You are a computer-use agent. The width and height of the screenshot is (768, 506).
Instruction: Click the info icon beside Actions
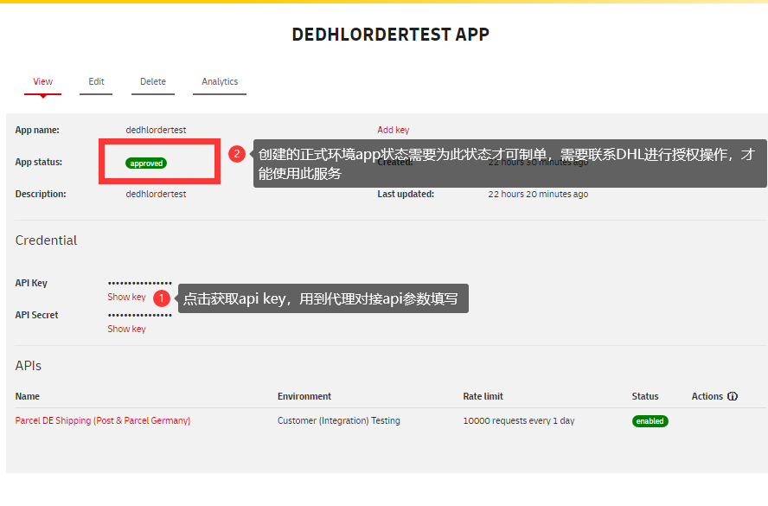pyautogui.click(x=733, y=396)
